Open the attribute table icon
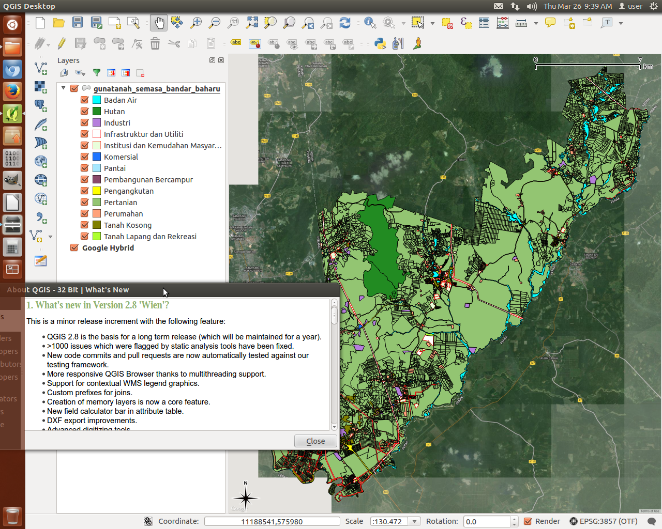Viewport: 662px width, 529px height. pyautogui.click(x=484, y=23)
